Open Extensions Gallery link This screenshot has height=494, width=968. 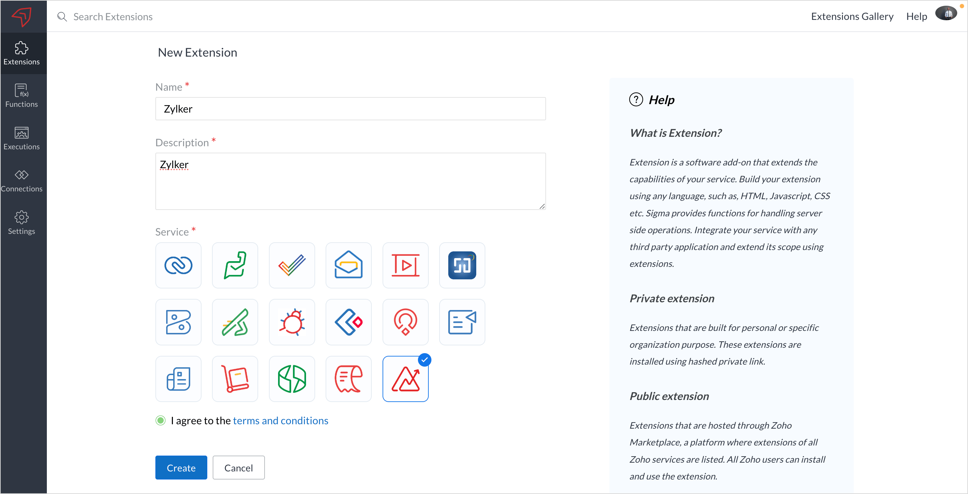[x=852, y=16]
